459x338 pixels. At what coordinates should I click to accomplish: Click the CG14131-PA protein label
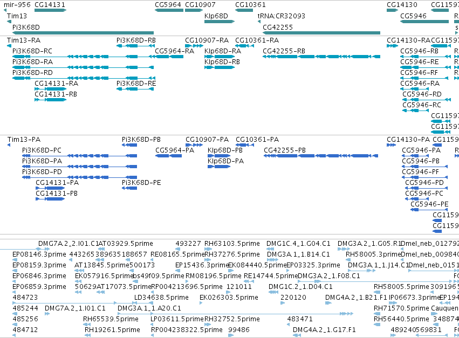tap(57, 183)
